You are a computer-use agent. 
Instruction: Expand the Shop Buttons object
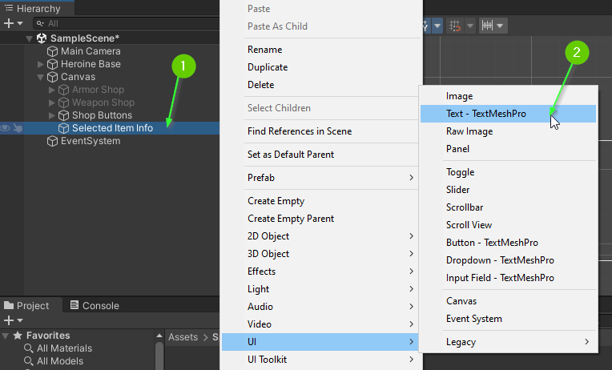[x=51, y=115]
